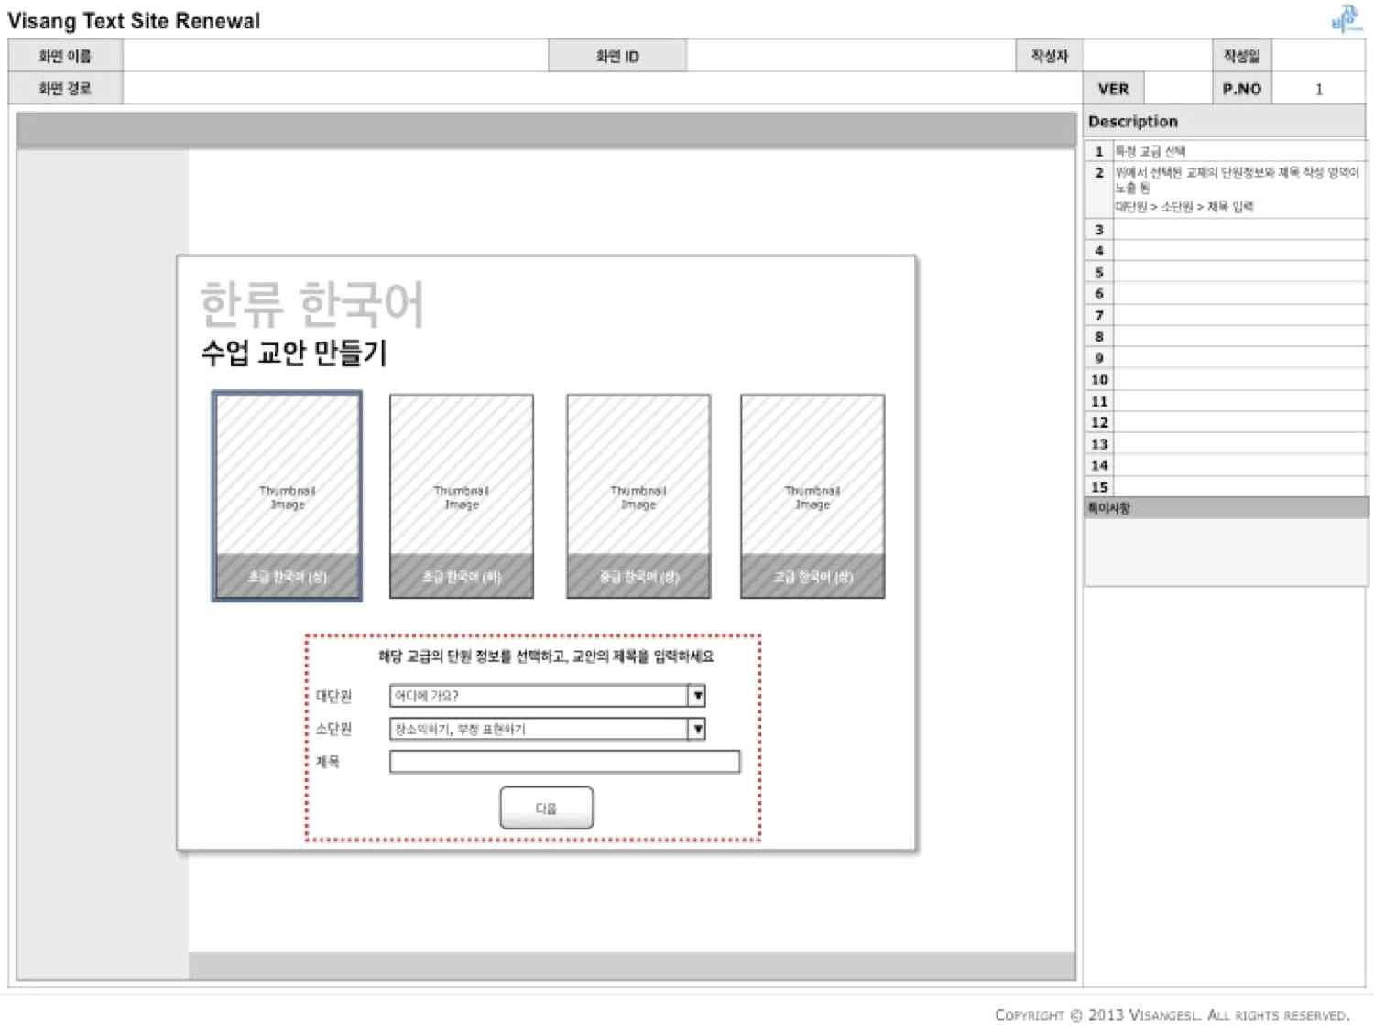This screenshot has height=1030, width=1374.
Task: Click the P.NO header cell
Action: point(1242,89)
